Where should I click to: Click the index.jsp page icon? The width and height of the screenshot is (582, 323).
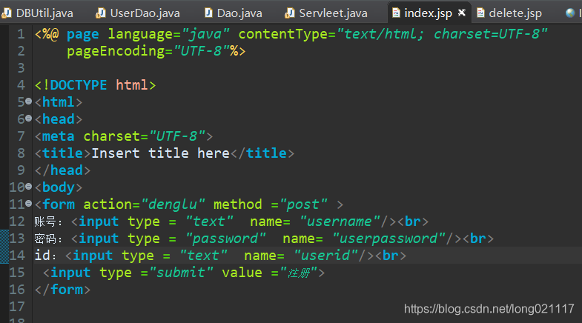click(x=397, y=13)
